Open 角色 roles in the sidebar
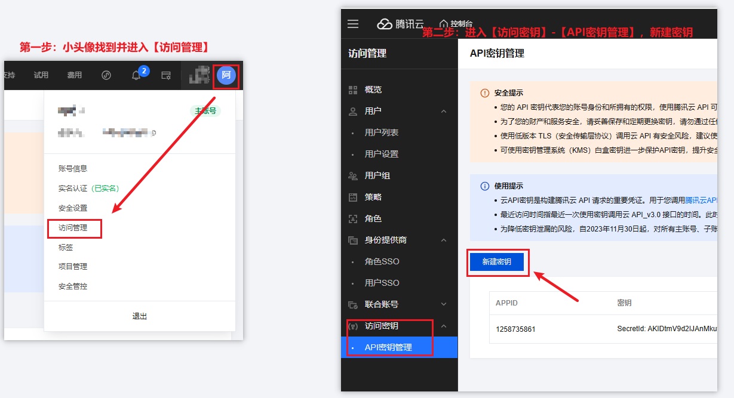Viewport: 734px width, 398px height. point(373,218)
